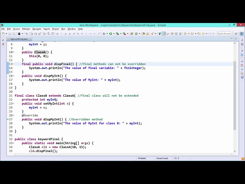Click the Previous Annotation arrow icon
245x184 pixels.
[x=192, y=34]
